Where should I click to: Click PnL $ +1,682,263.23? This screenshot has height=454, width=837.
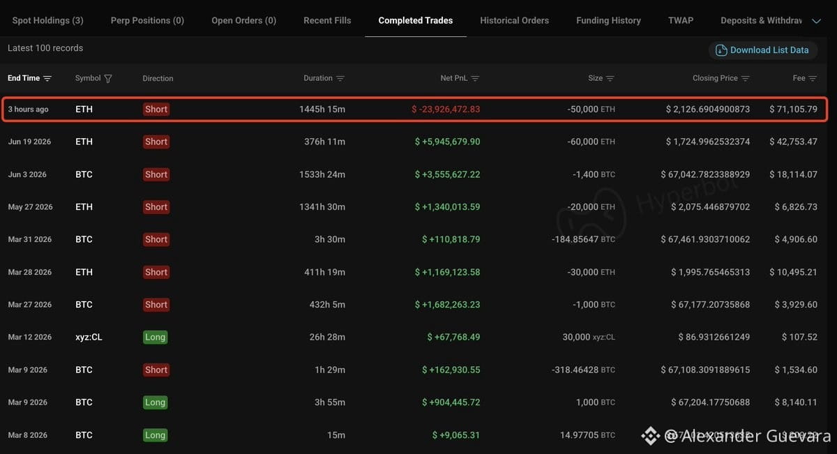click(447, 305)
